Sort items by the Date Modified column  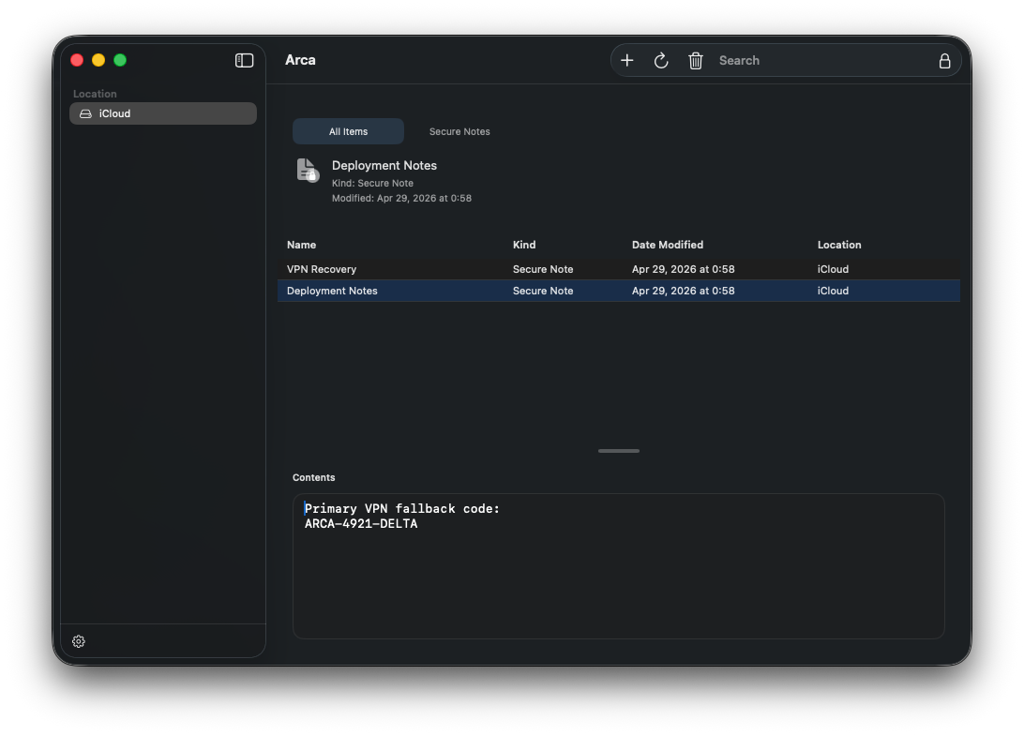[668, 245]
